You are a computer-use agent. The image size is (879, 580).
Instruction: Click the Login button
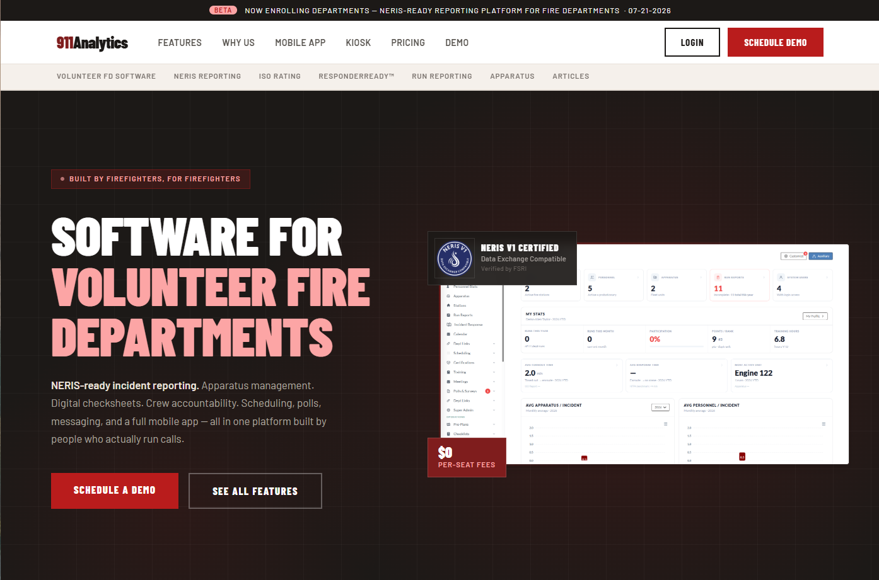point(692,42)
